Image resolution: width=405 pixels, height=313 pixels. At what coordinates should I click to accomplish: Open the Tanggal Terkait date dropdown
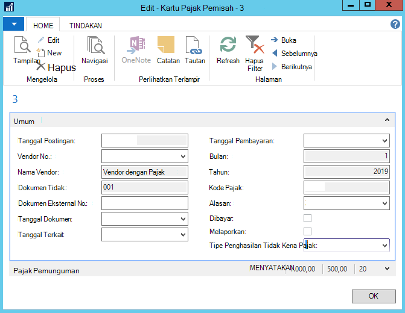click(183, 235)
